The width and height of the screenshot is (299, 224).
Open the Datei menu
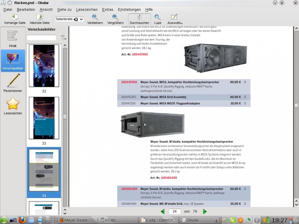[x=8, y=10]
